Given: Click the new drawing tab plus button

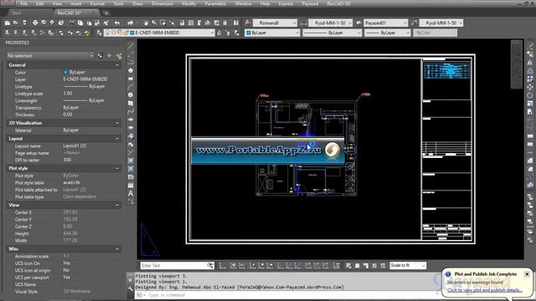Looking at the screenshot, I should click(106, 13).
